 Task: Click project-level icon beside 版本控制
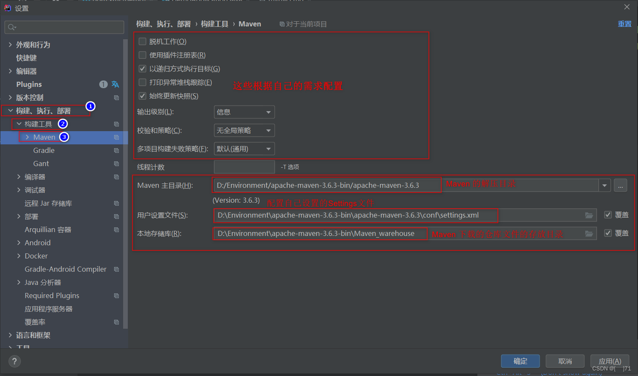[116, 98]
